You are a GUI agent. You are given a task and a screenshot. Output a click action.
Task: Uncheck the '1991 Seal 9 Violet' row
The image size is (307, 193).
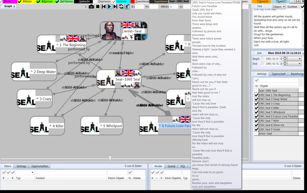point(256,129)
